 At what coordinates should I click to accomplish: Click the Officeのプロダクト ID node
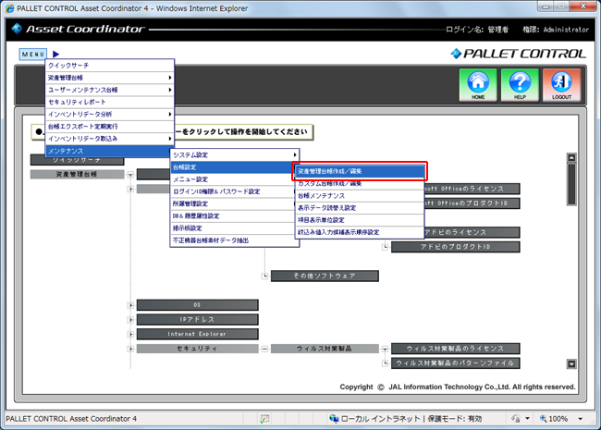tap(472, 203)
